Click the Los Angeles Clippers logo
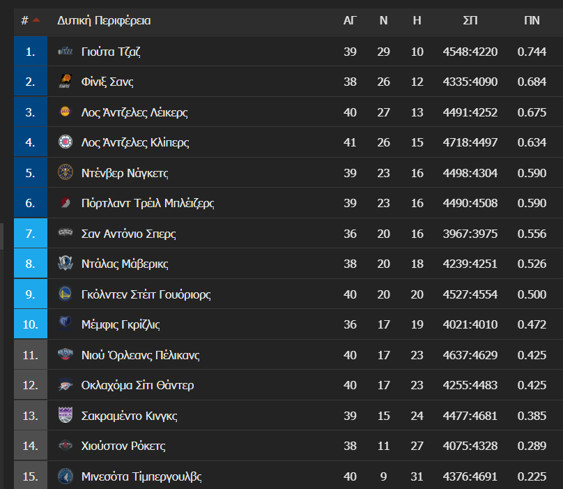Image resolution: width=563 pixels, height=489 pixels. click(65, 142)
